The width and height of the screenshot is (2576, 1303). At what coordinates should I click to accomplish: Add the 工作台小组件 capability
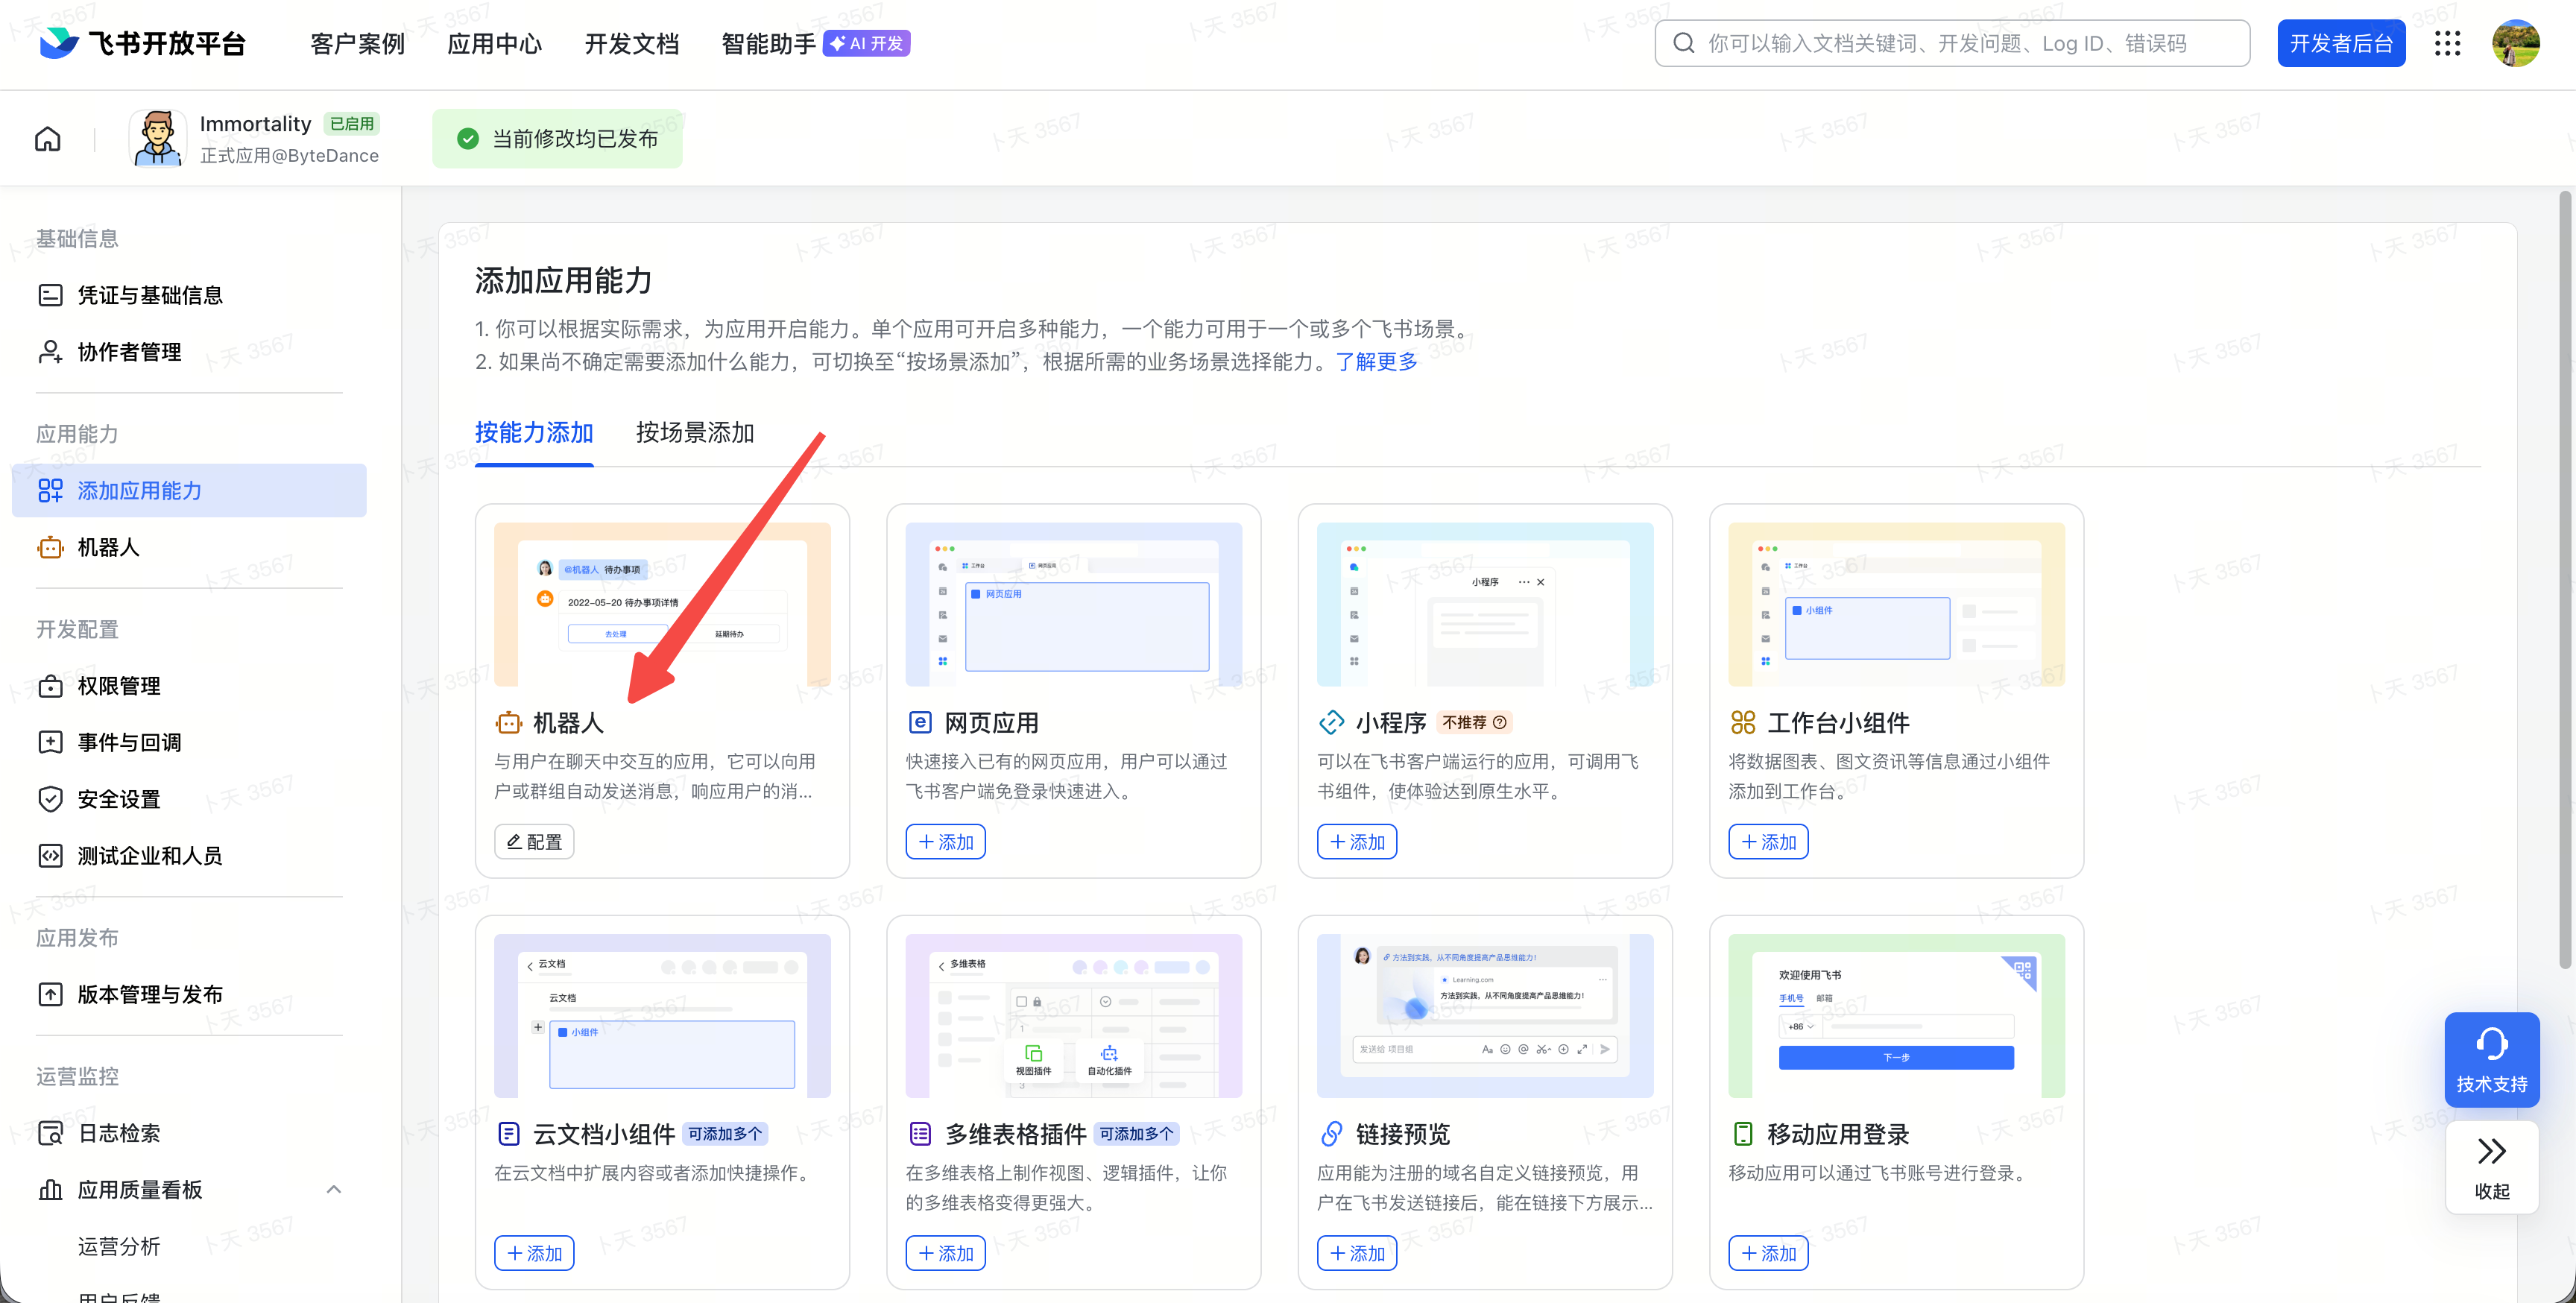1768,842
